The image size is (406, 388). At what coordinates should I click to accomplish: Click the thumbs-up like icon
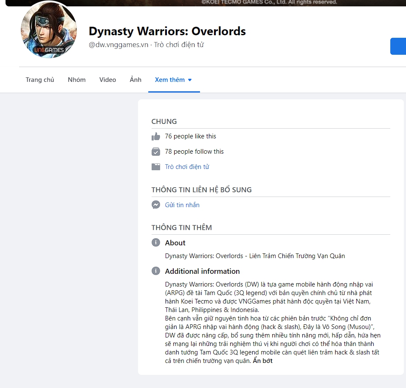tap(155, 136)
